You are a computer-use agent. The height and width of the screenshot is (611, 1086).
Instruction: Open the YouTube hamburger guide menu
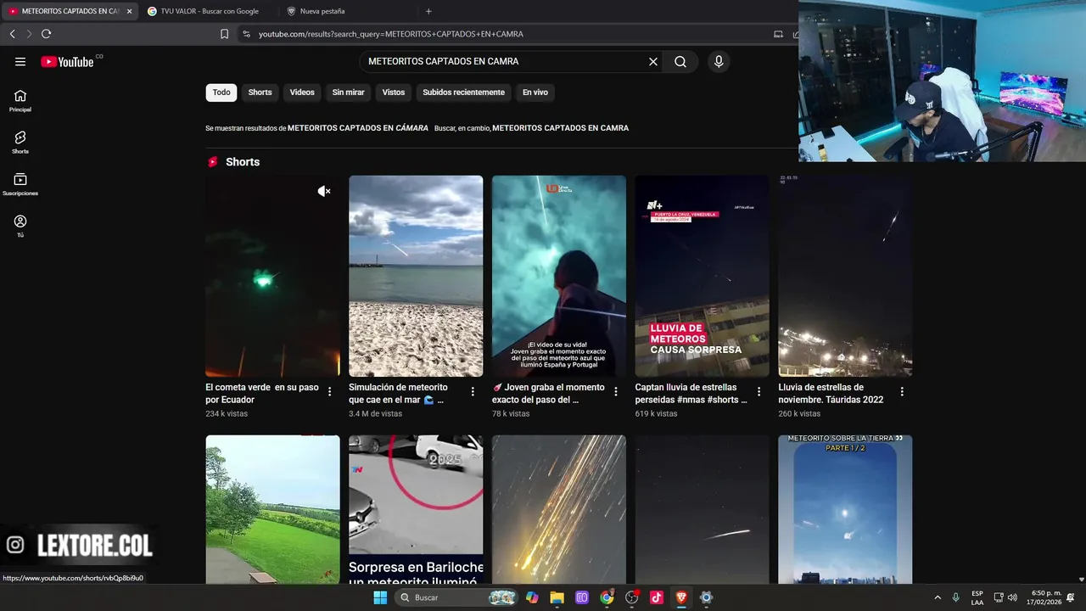(x=20, y=61)
